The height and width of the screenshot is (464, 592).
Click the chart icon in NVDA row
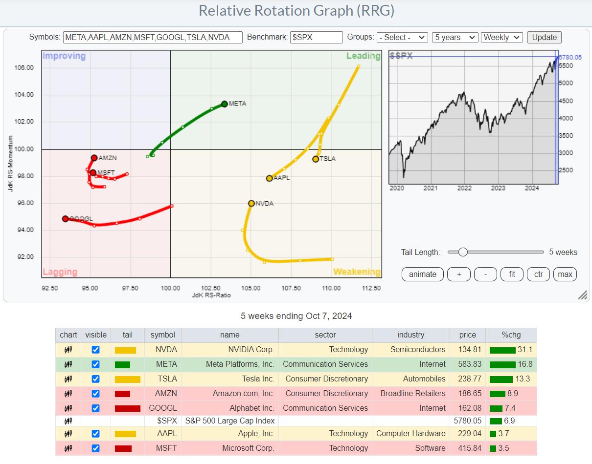pos(68,350)
